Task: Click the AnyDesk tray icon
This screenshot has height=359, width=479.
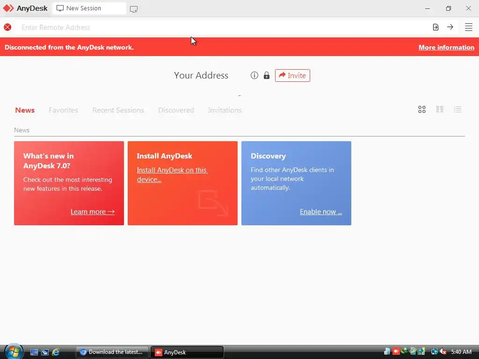Action: coord(396,352)
